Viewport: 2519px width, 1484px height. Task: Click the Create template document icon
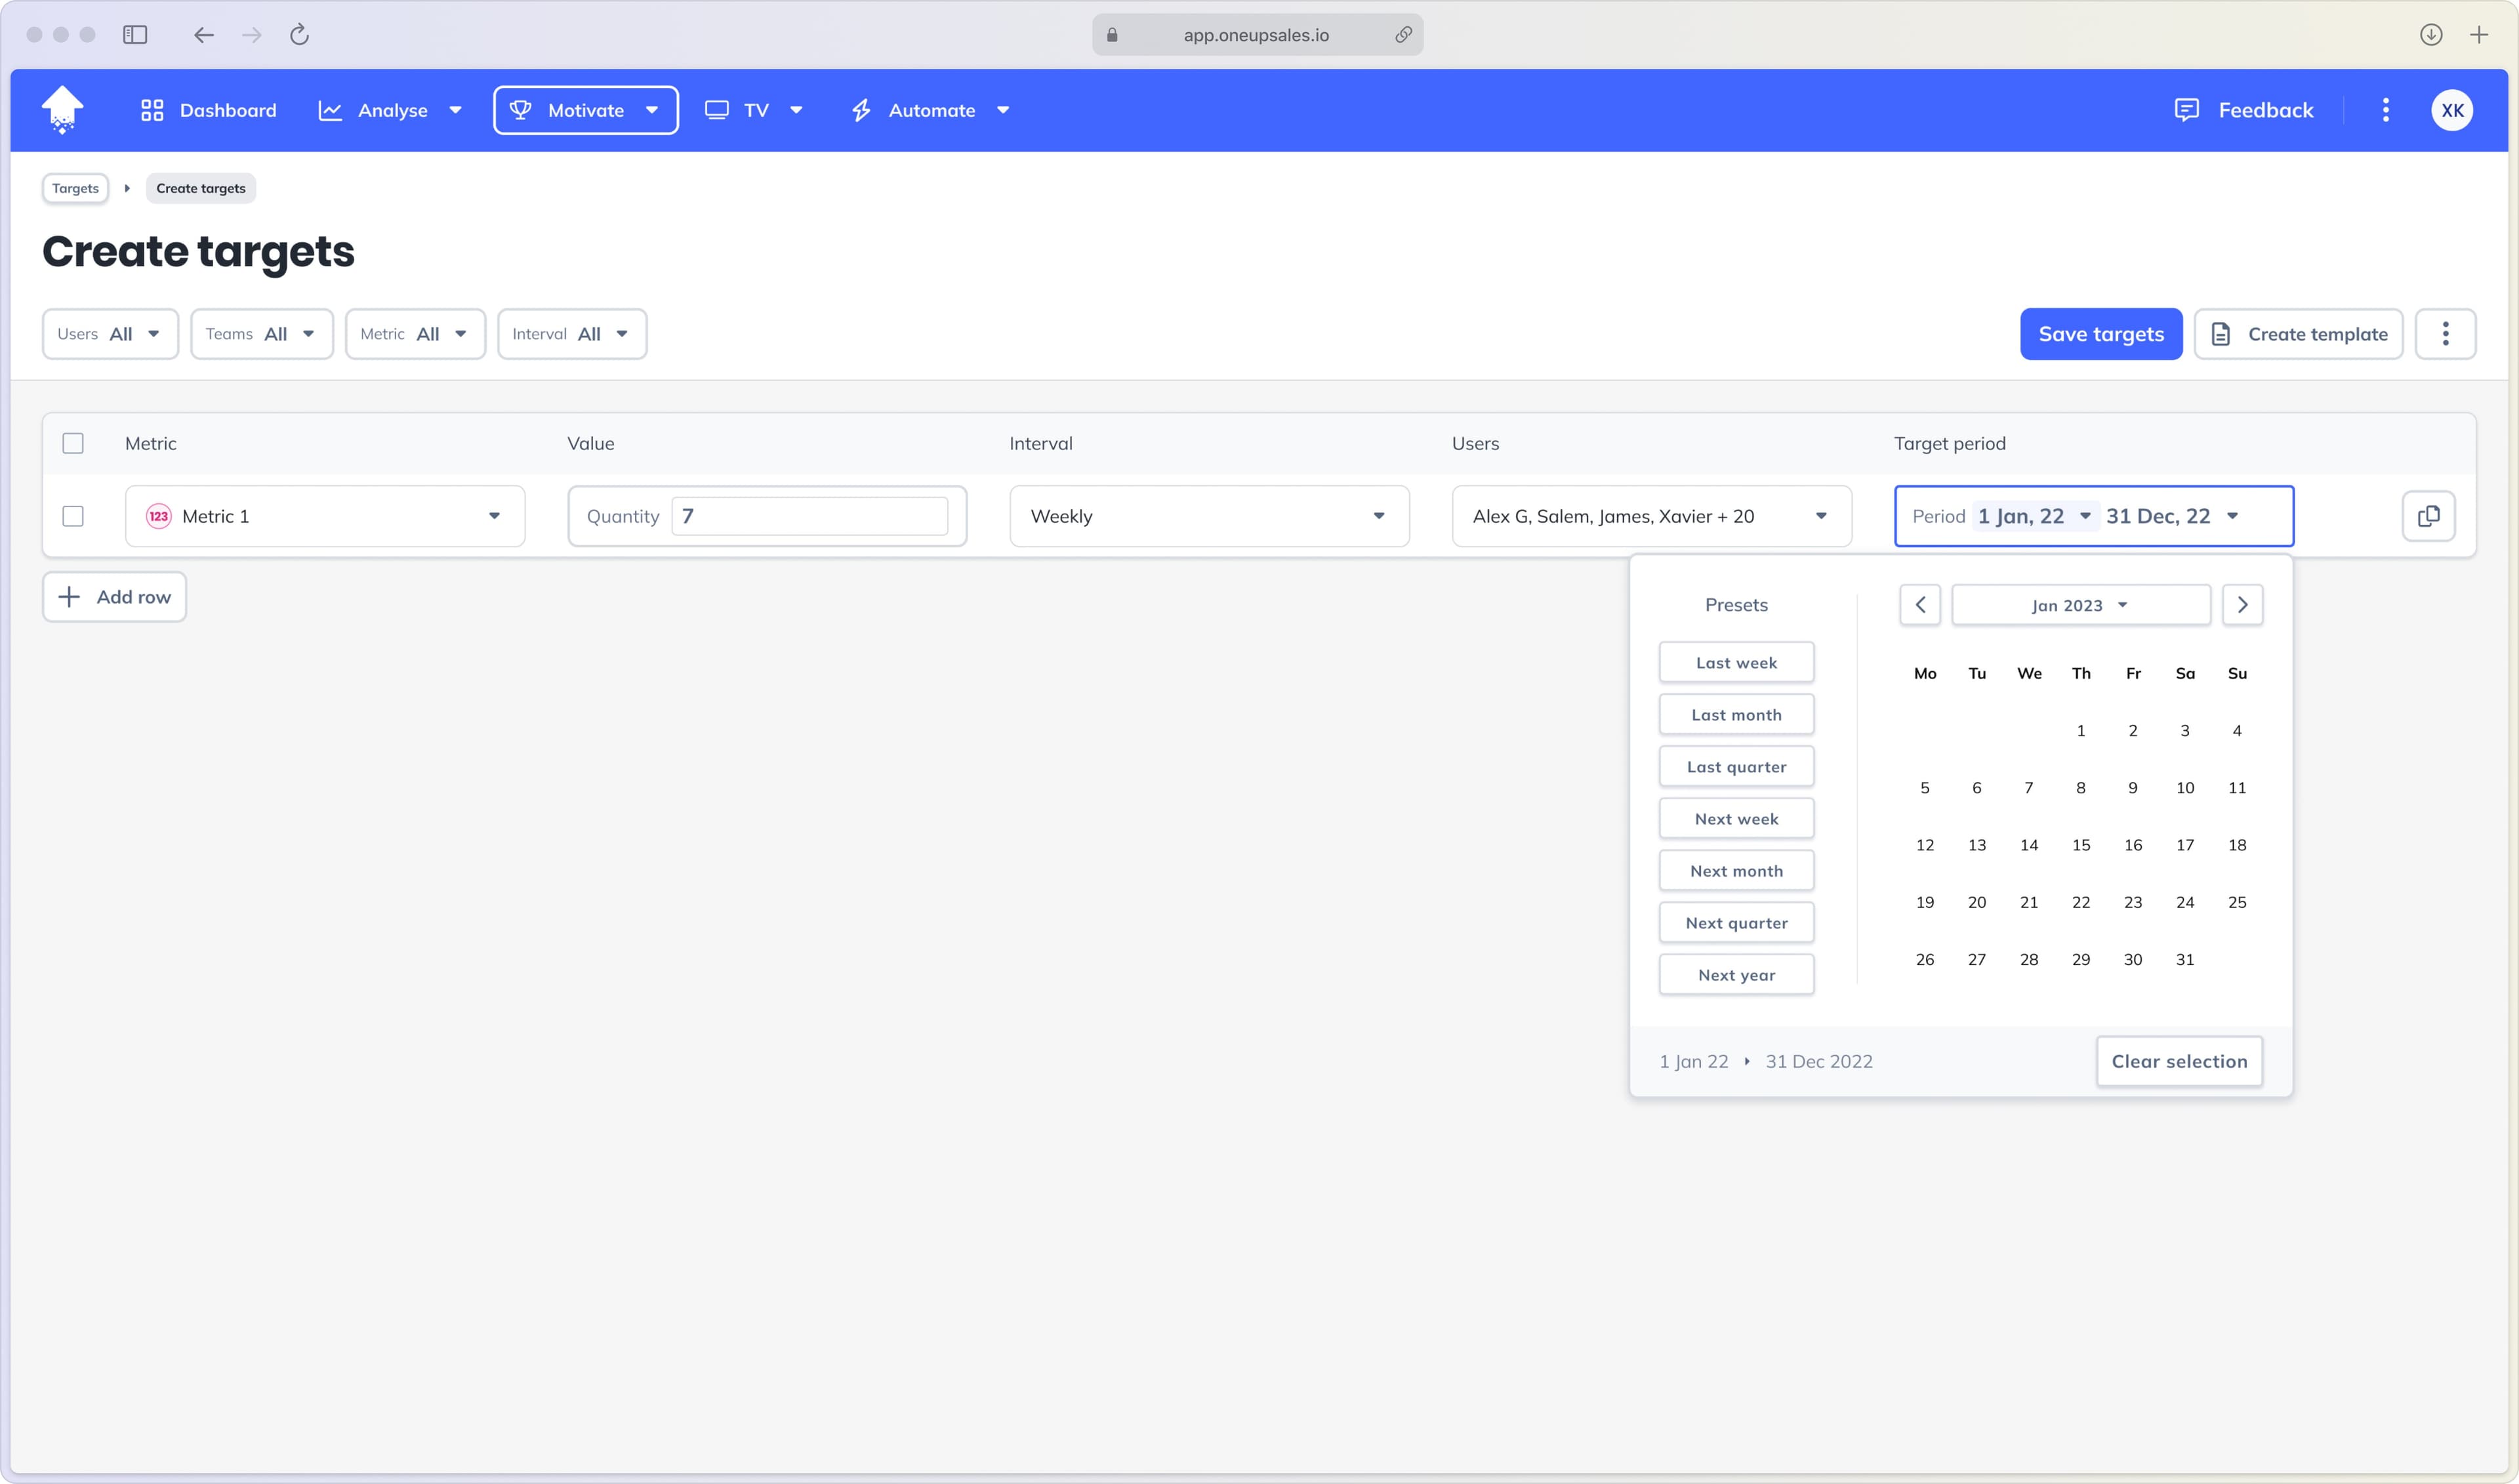point(2220,334)
